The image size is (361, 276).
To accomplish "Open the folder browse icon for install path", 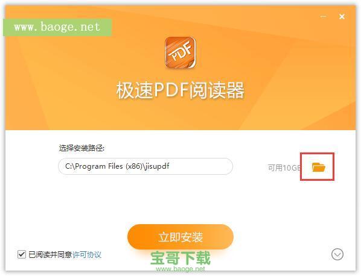I will point(318,168).
